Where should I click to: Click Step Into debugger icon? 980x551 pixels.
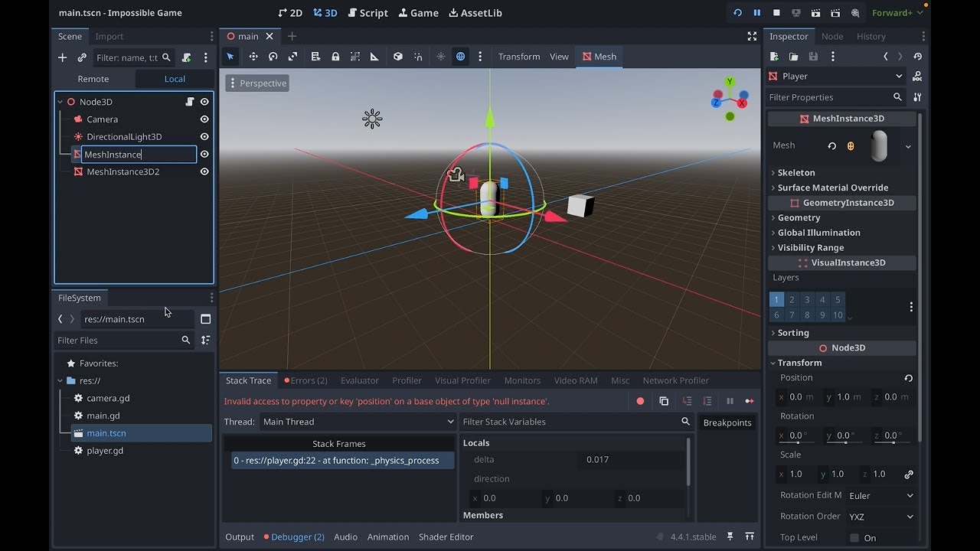(x=688, y=401)
